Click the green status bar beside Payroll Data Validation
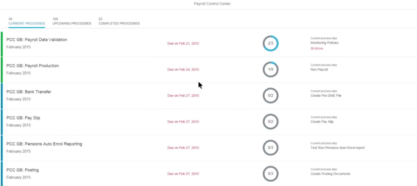This screenshot has height=186, width=417. [2, 43]
